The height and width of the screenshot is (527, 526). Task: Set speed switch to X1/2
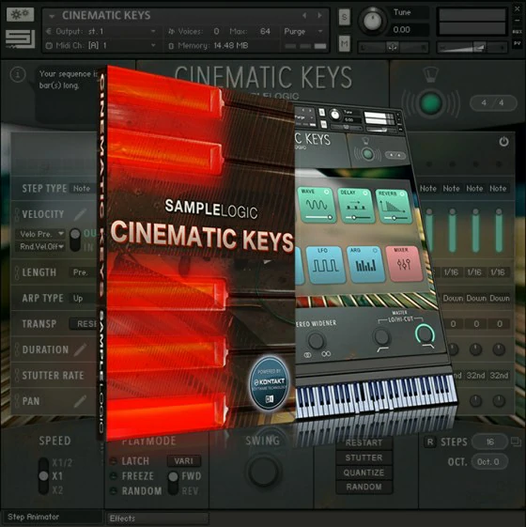click(61, 462)
